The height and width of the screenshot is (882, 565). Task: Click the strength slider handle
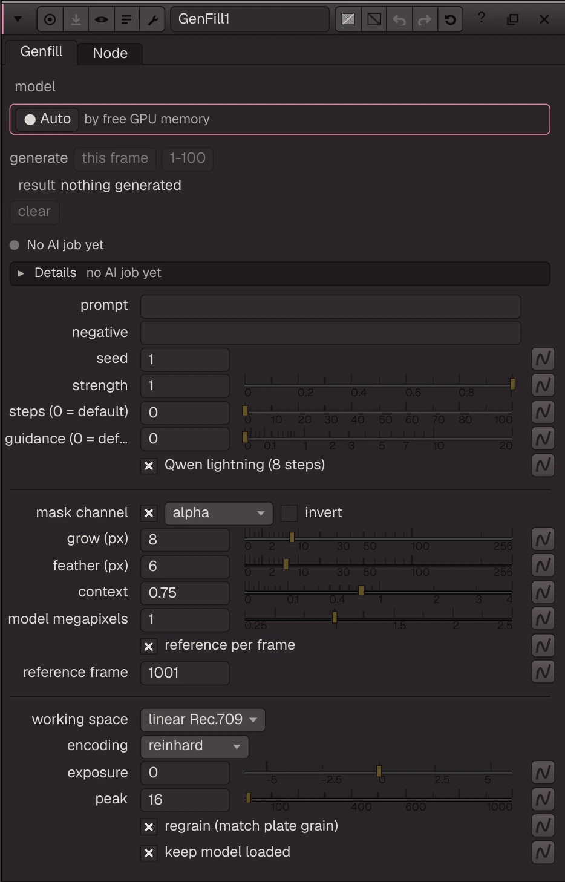click(512, 384)
